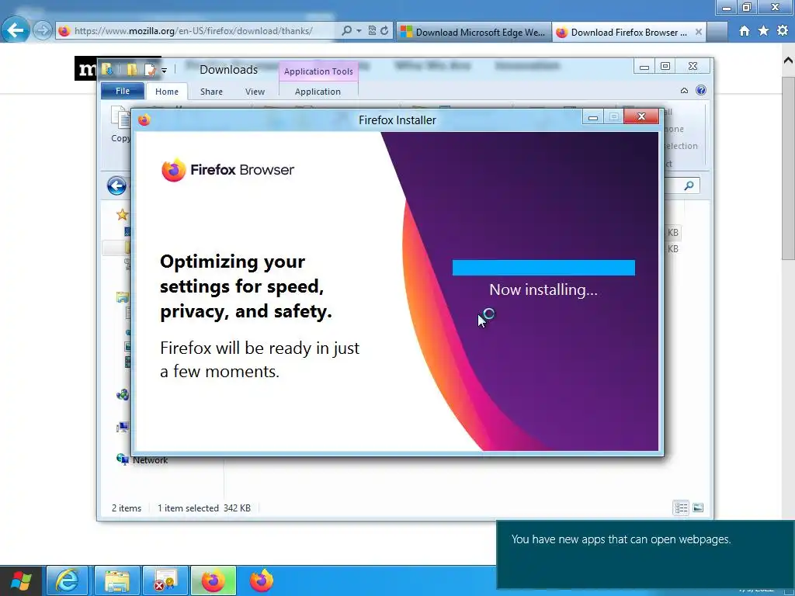Open the second Firefox icon on taskbar
Screen dimensions: 795x596
pos(262,580)
